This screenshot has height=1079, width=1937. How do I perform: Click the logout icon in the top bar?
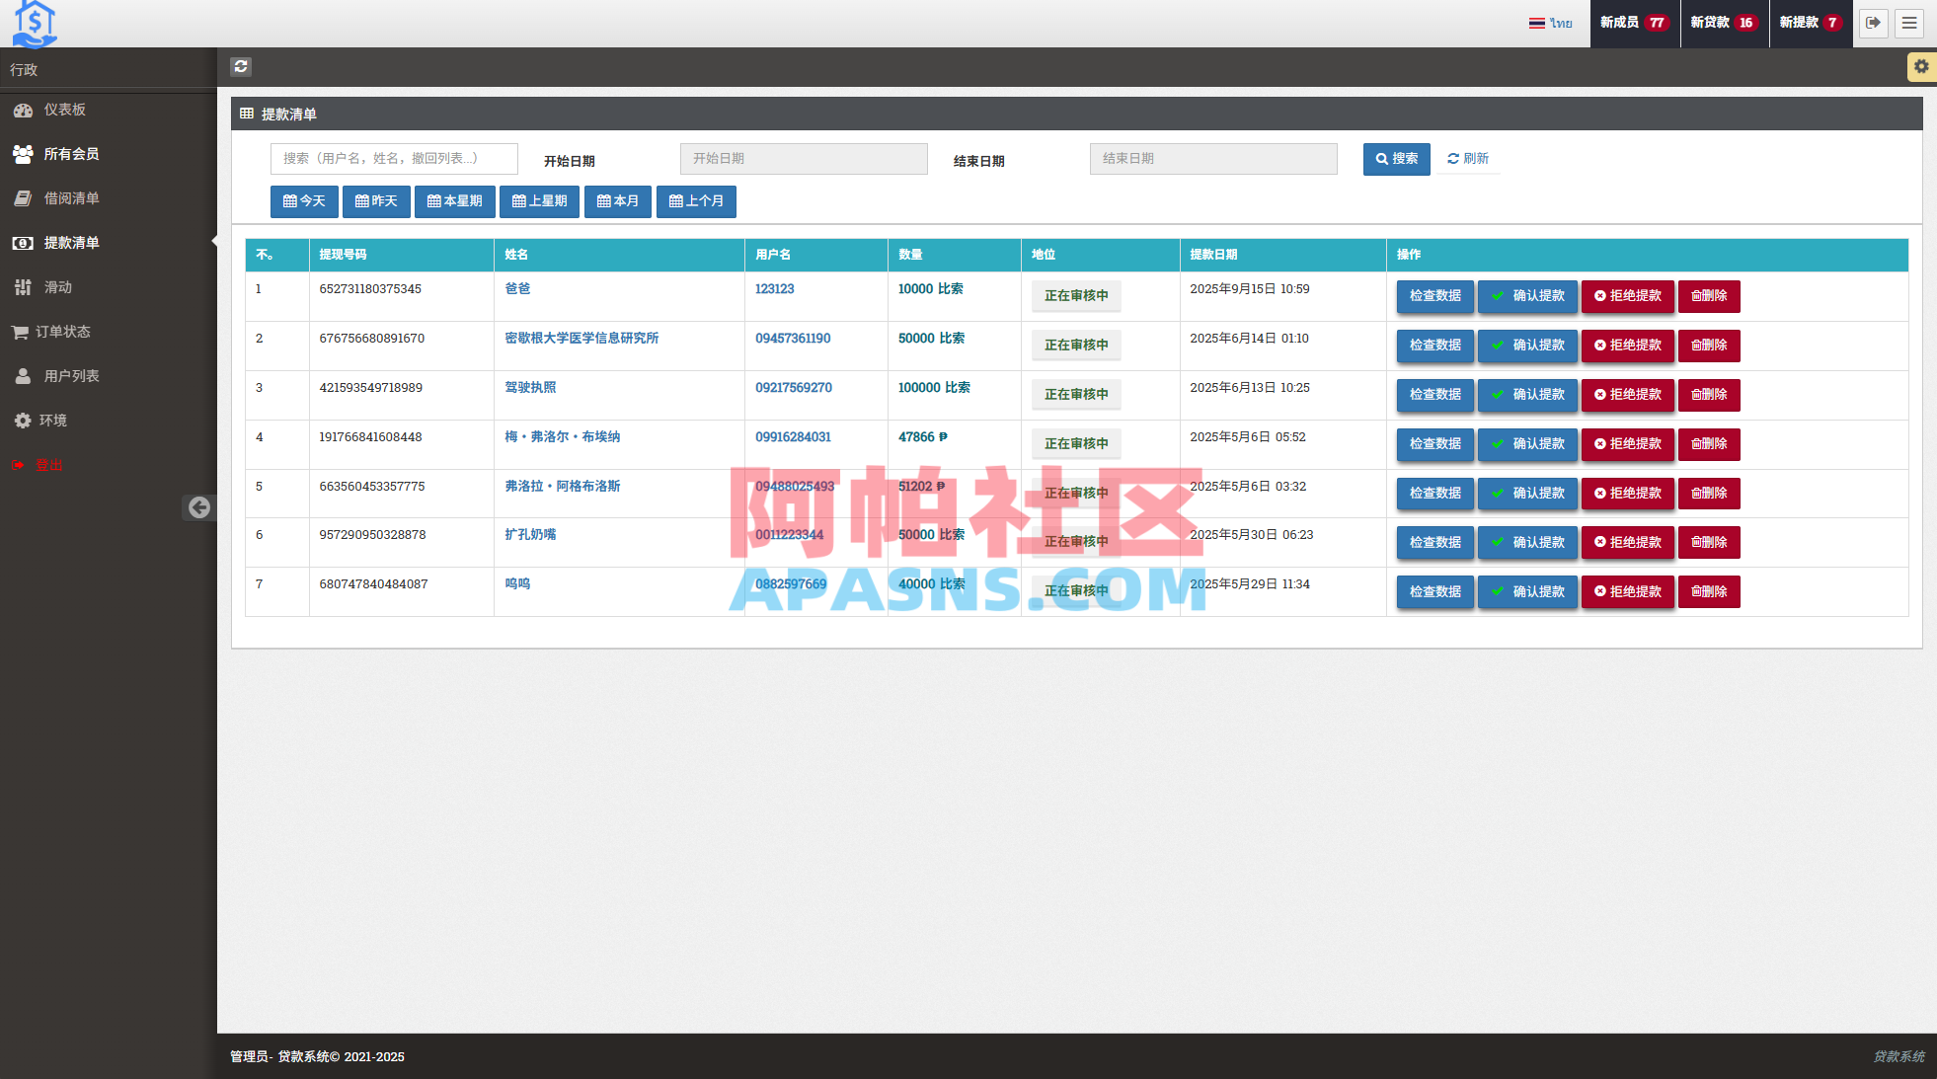[1873, 23]
